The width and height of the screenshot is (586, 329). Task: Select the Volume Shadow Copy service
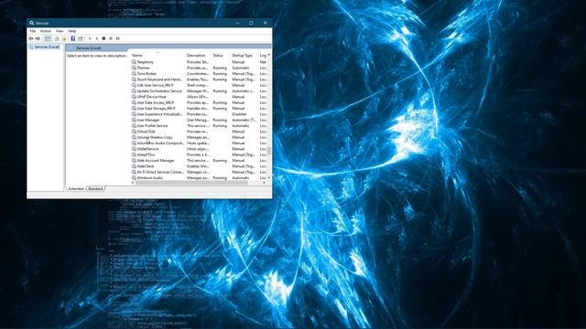click(199, 137)
